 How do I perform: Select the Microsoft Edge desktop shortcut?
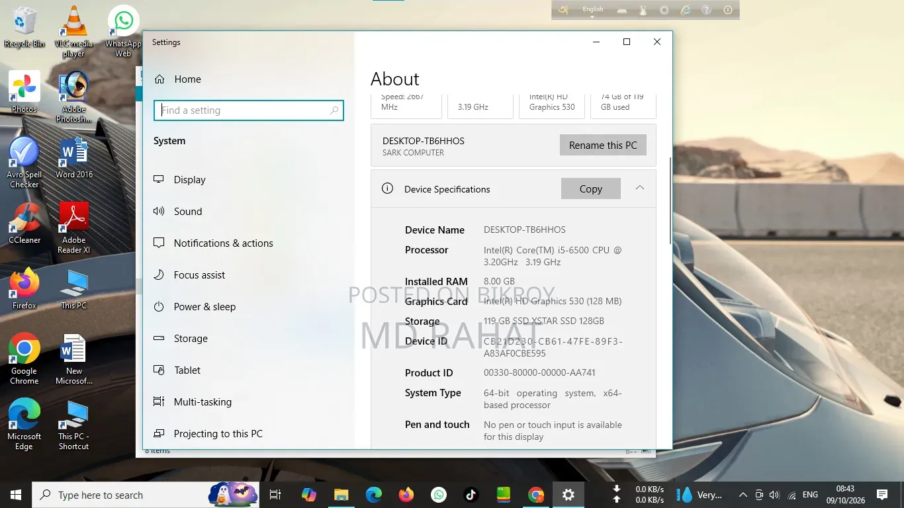point(24,425)
